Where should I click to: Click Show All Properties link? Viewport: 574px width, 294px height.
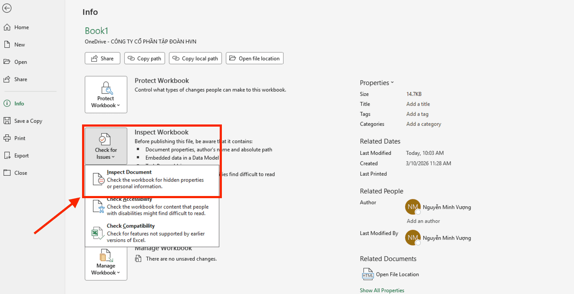pyautogui.click(x=382, y=291)
